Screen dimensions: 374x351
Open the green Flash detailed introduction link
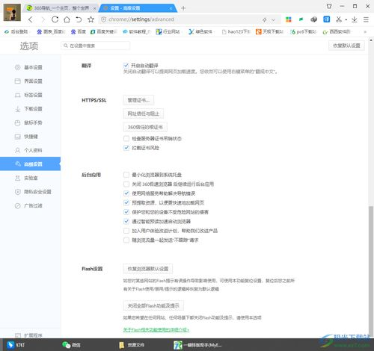point(156,330)
